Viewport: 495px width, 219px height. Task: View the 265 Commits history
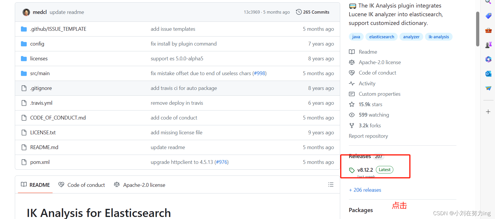(316, 12)
